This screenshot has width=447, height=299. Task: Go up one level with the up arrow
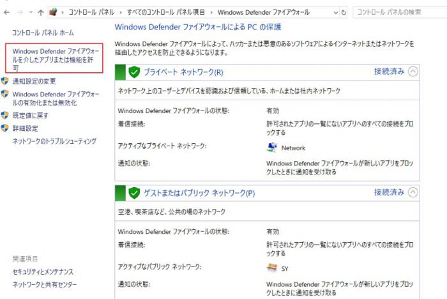pyautogui.click(x=41, y=12)
